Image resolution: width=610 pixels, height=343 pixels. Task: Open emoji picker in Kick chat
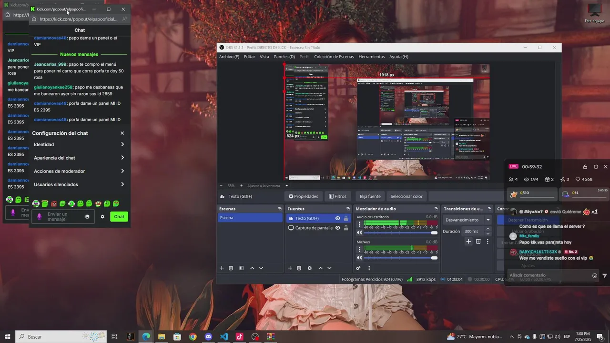point(87,217)
